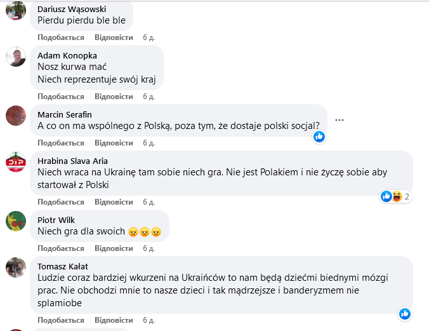The image size is (429, 331).
Task: Open Adam Konopka's avatar
Action: click(x=16, y=57)
